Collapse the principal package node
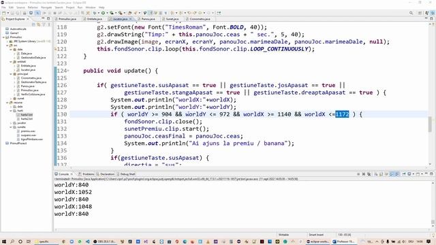Image resolution: width=436 pixels, height=245 pixels. 11,74
